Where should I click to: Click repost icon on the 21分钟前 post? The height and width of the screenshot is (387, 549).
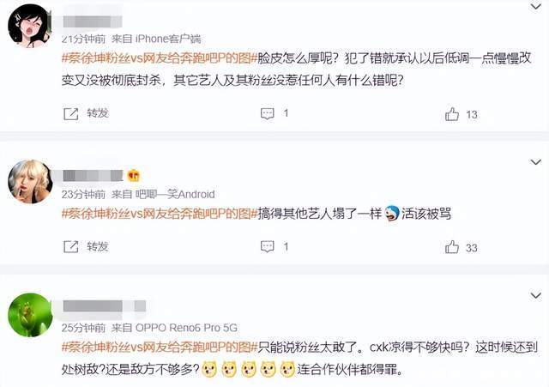coord(70,114)
